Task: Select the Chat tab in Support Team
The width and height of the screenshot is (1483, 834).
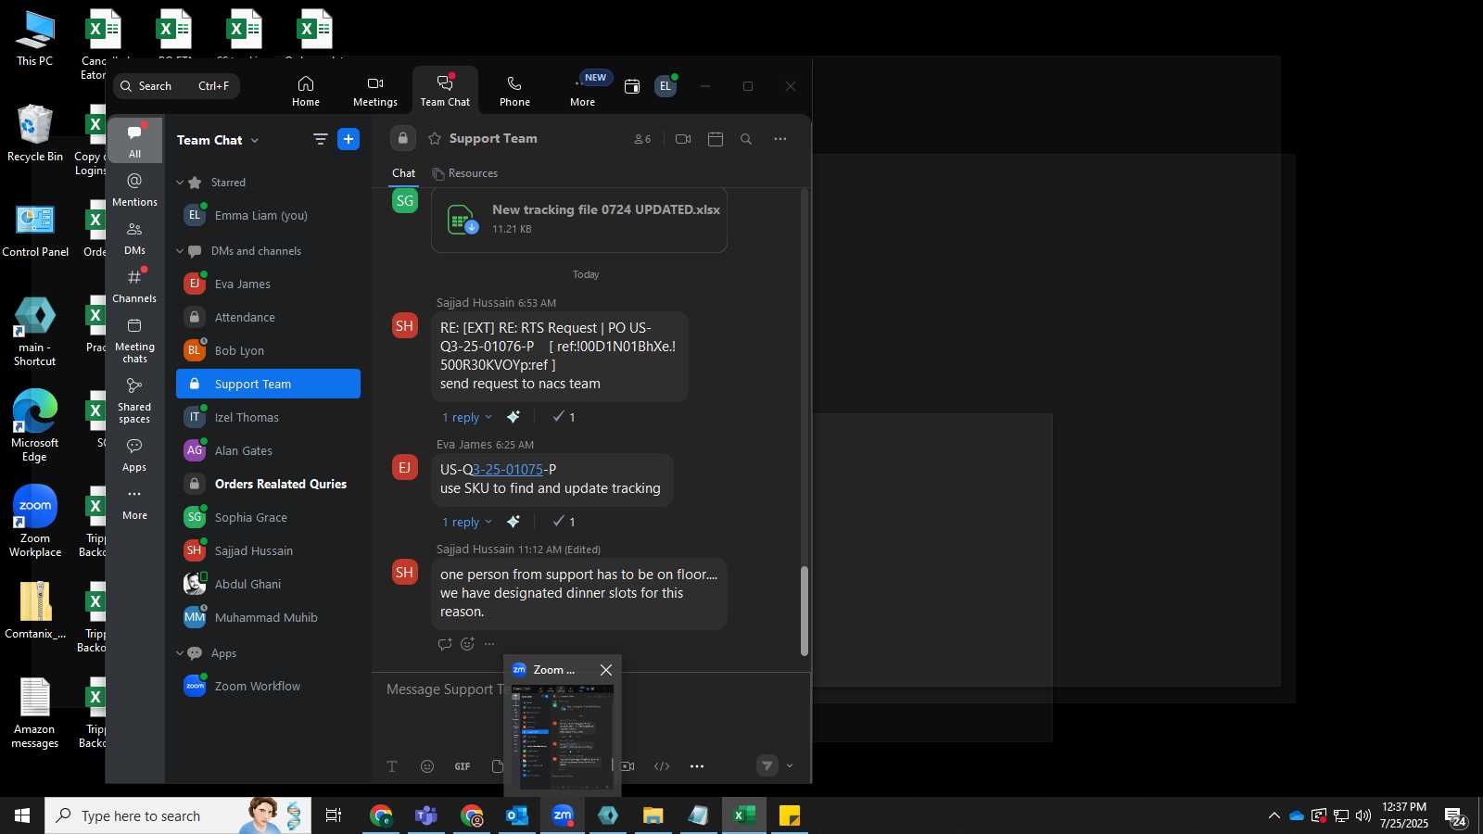Action: click(403, 173)
